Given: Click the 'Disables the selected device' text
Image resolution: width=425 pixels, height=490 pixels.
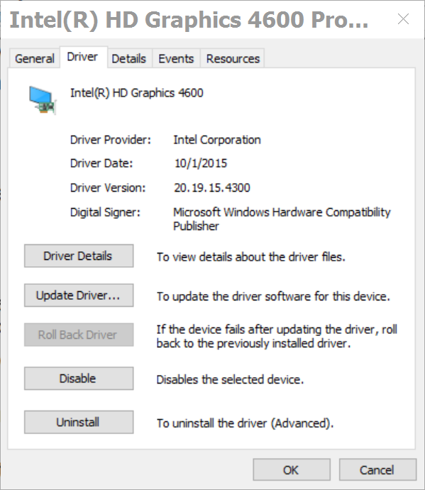Looking at the screenshot, I should pos(230,379).
